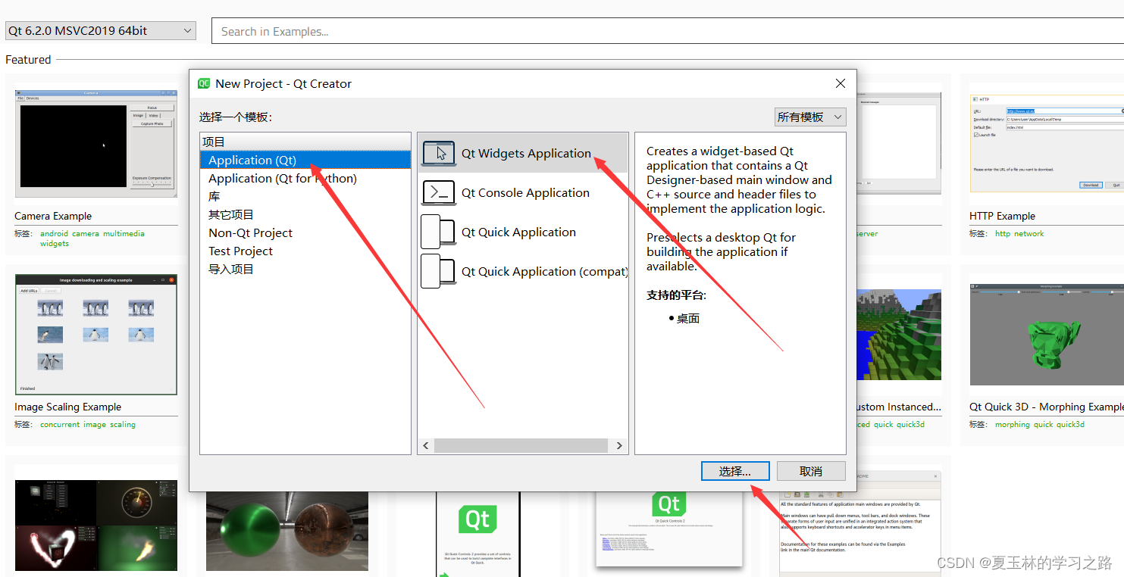Select Non-Qt Project category
Screen dimensions: 1124x577
[x=305, y=232]
